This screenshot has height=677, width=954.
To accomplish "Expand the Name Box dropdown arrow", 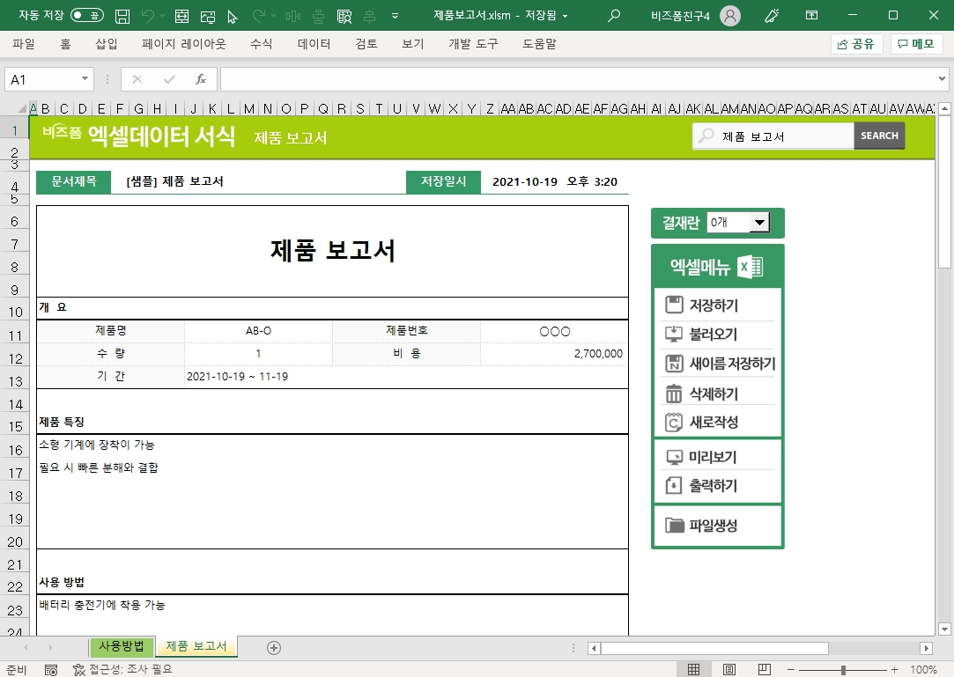I will tap(85, 79).
